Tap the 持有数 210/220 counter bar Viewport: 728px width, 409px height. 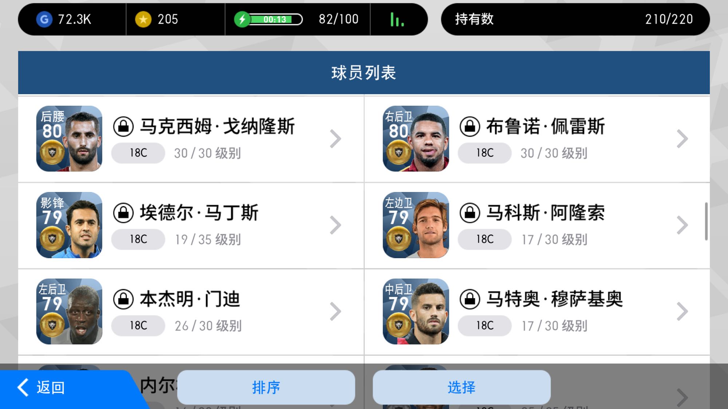pyautogui.click(x=575, y=19)
